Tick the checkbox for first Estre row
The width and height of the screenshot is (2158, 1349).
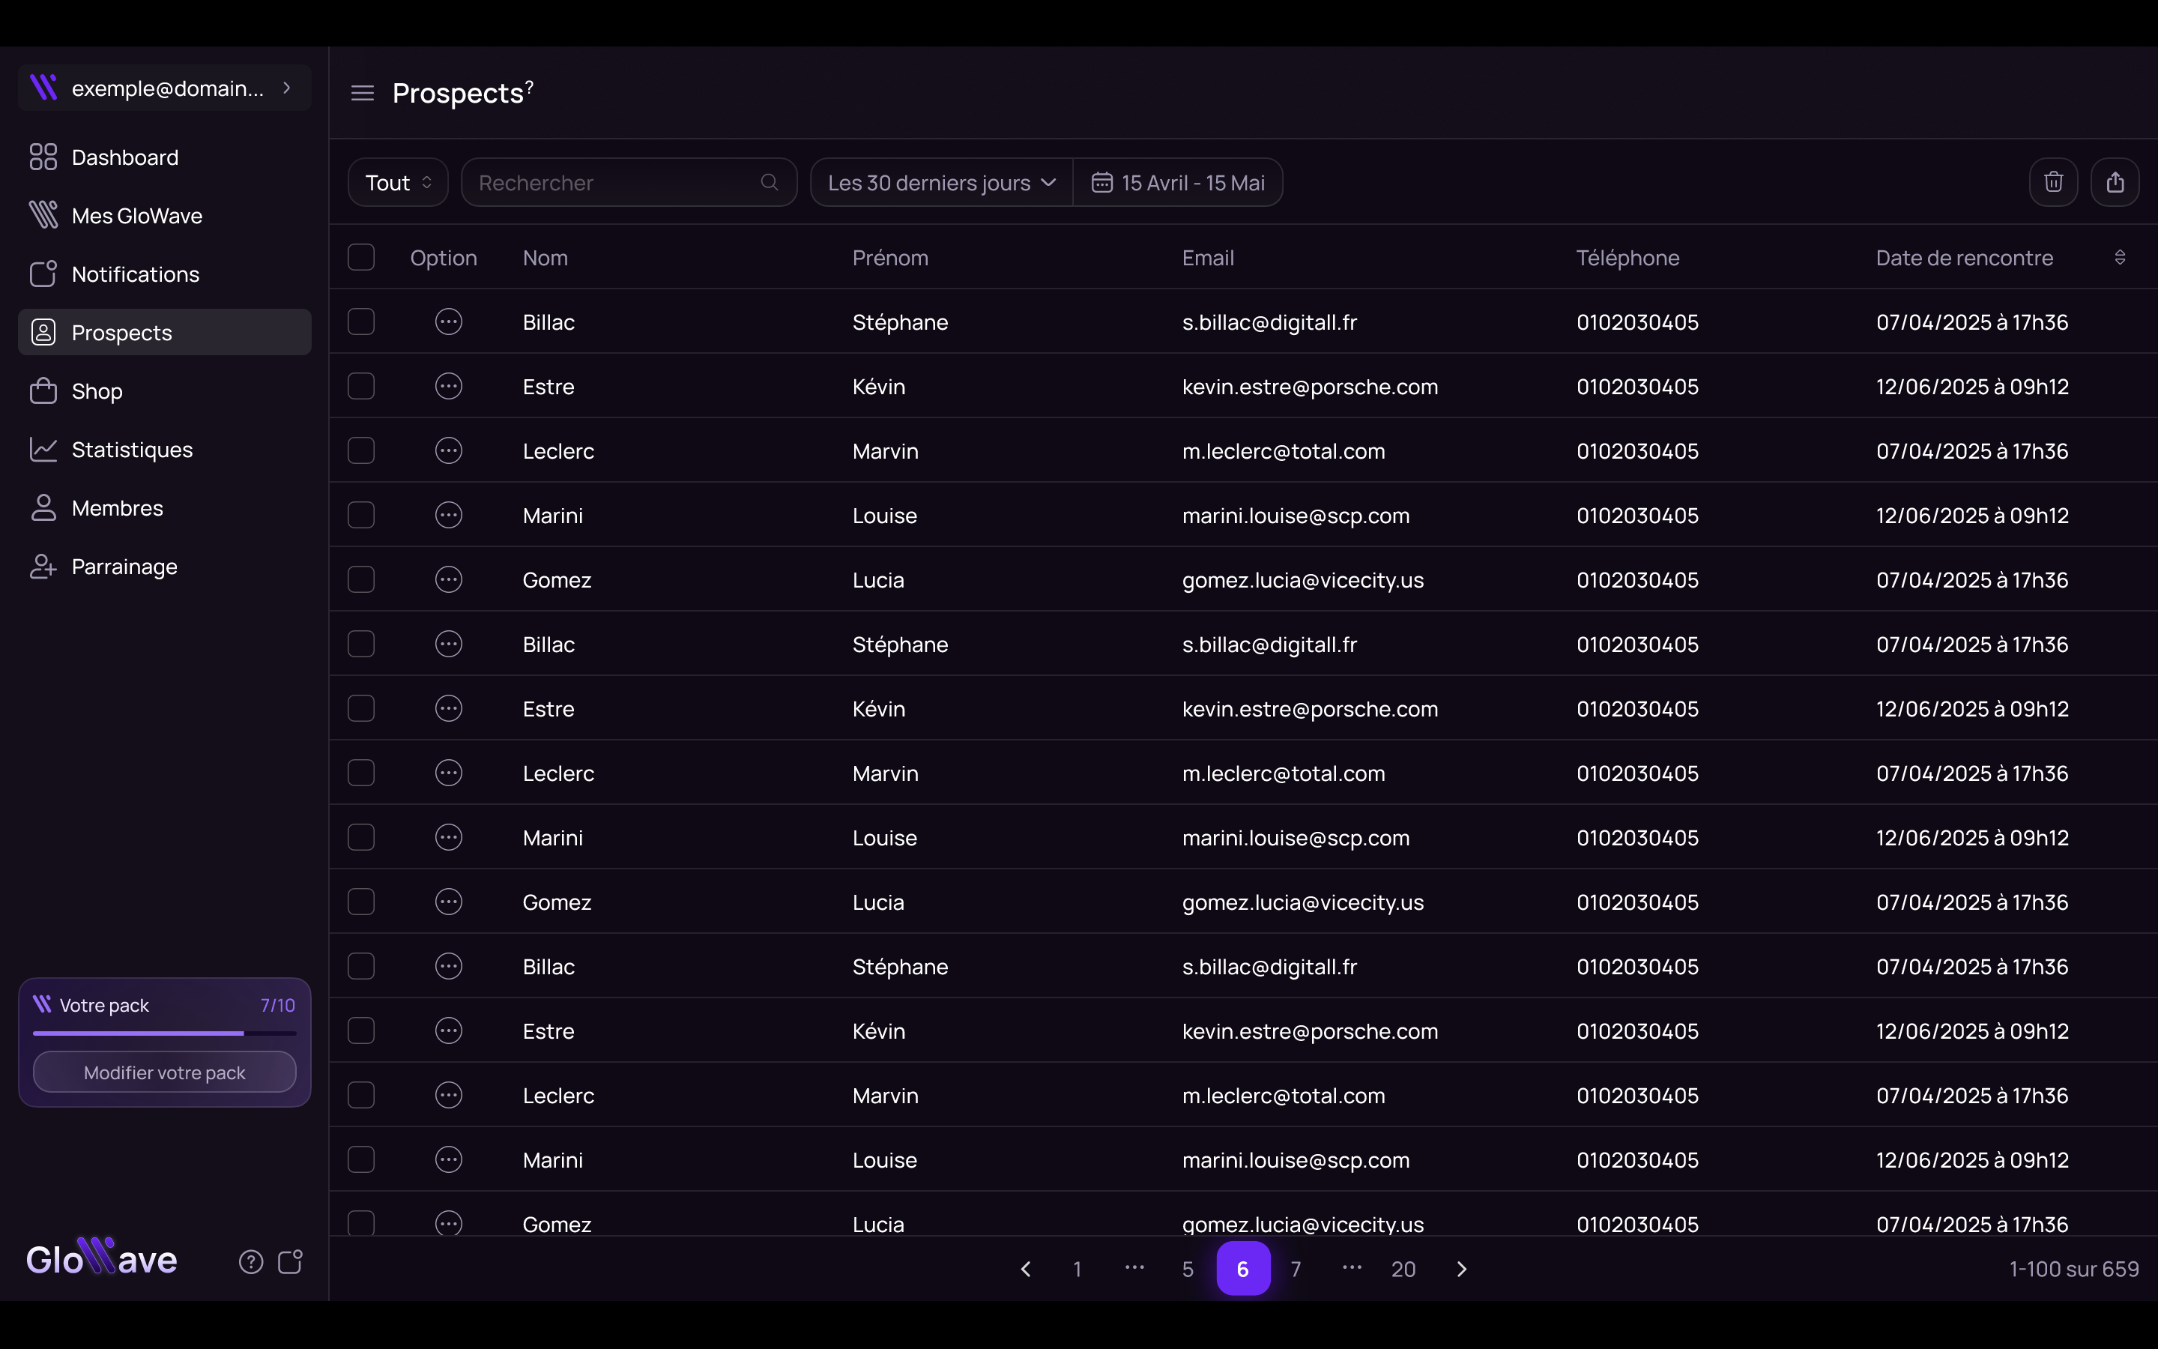pos(361,386)
